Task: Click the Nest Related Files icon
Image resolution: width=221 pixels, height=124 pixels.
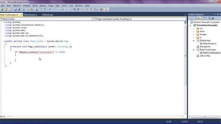Action: 199,18
